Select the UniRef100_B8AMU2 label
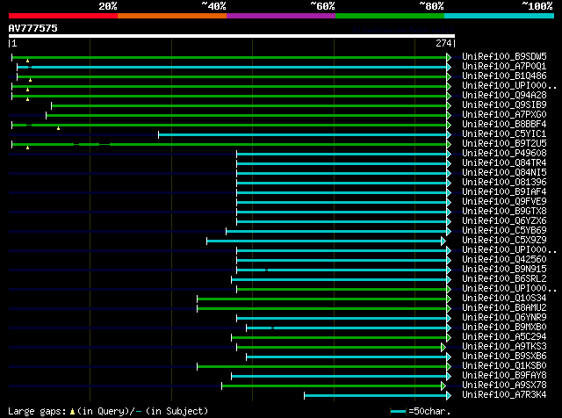562x418 pixels. pyautogui.click(x=504, y=308)
